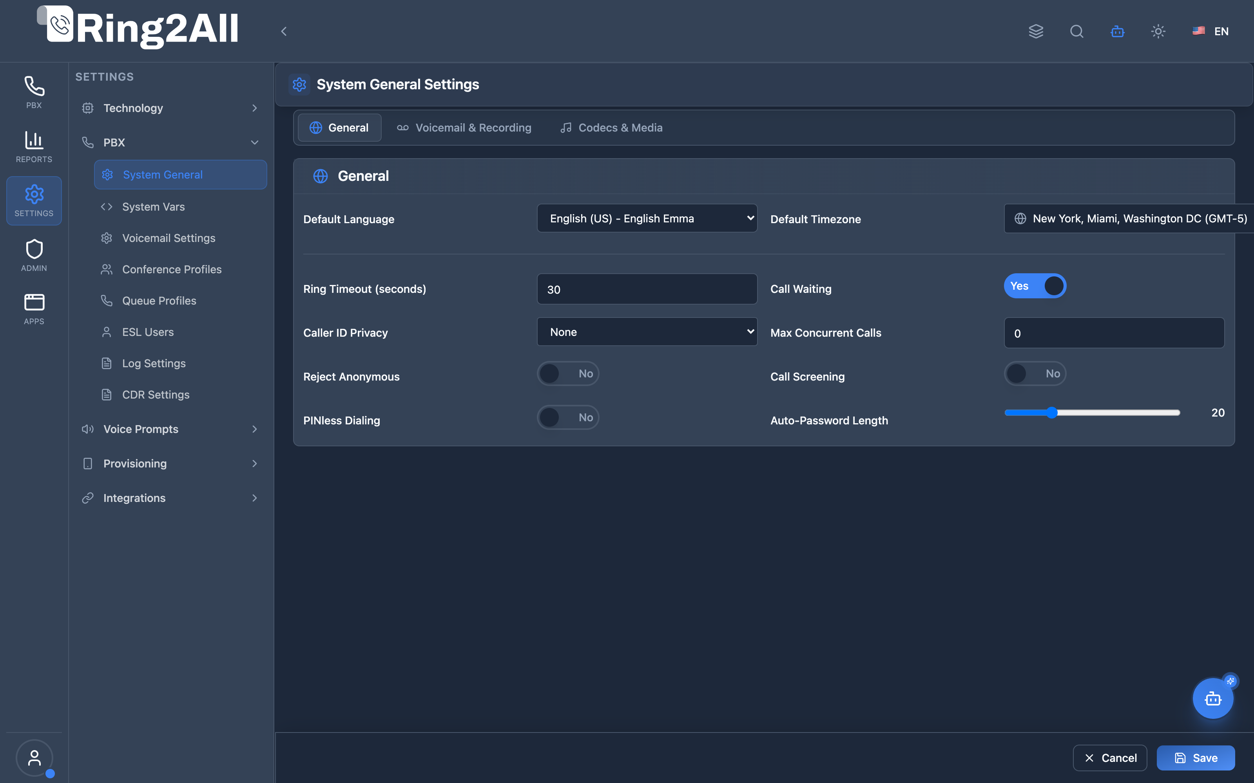Collapse the PBX settings group

click(x=170, y=143)
